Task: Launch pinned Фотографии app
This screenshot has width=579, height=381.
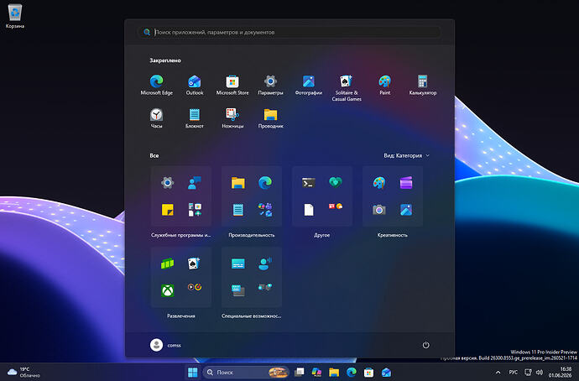Action: tap(308, 86)
